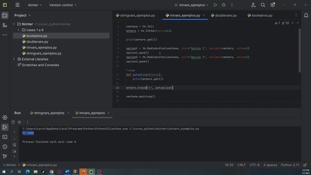Open the Git tool window
The image size is (311, 175).
[5, 157]
